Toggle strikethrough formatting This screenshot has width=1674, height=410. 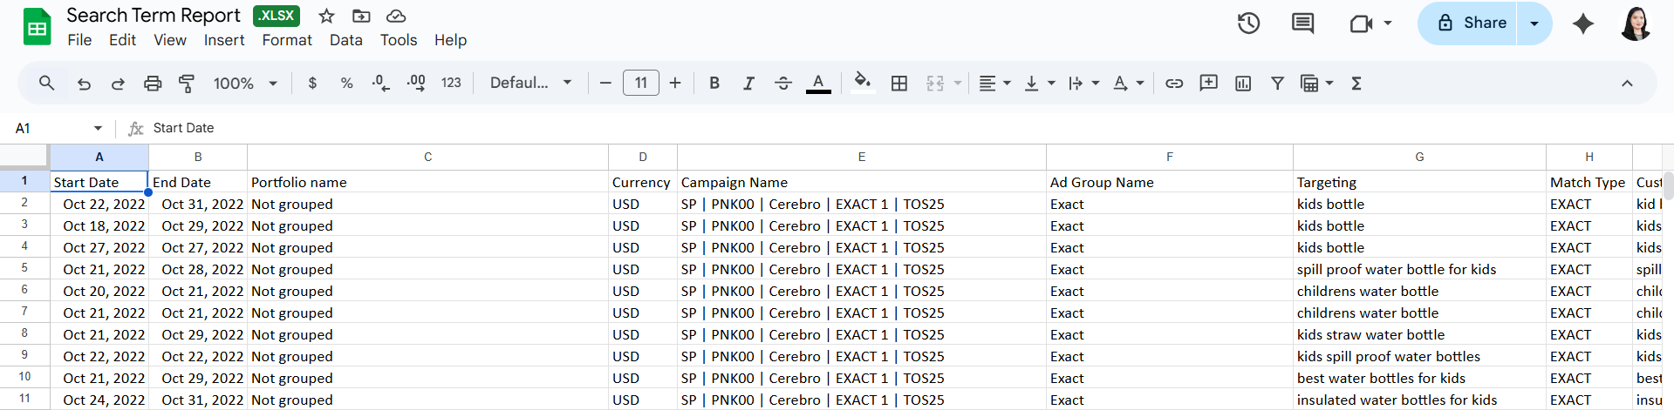[x=783, y=84]
